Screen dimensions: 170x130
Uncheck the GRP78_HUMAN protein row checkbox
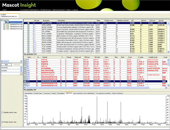[x=28, y=23]
